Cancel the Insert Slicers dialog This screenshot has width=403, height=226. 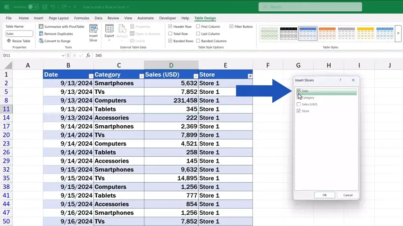coord(348,195)
